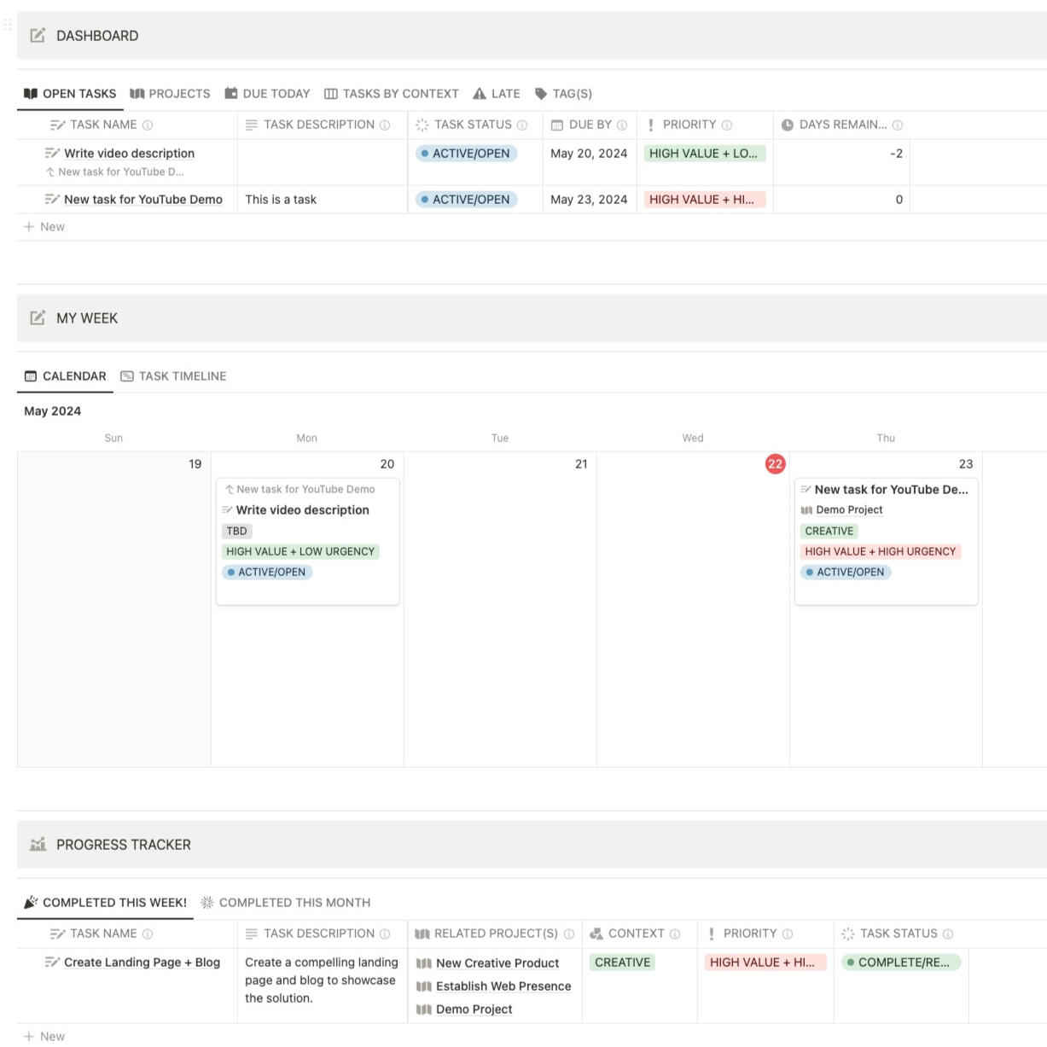The image size is (1047, 1047).
Task: Click the info icon next to Context column
Action: (675, 934)
